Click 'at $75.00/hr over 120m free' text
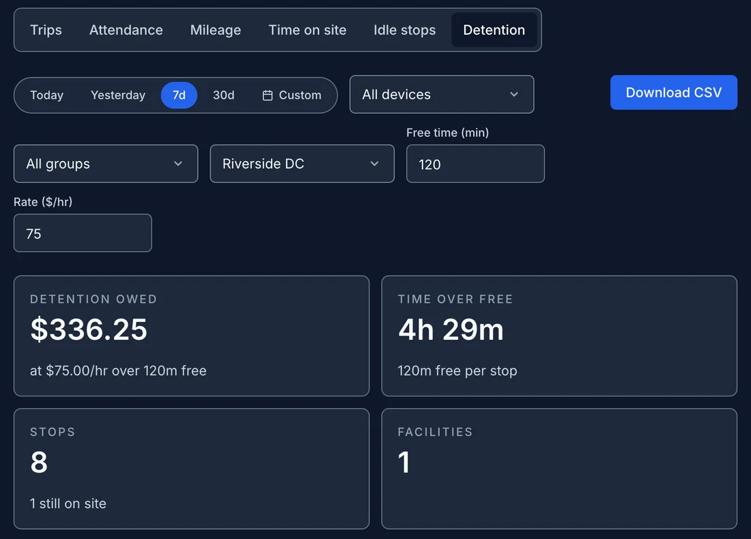The width and height of the screenshot is (751, 539). tap(118, 371)
